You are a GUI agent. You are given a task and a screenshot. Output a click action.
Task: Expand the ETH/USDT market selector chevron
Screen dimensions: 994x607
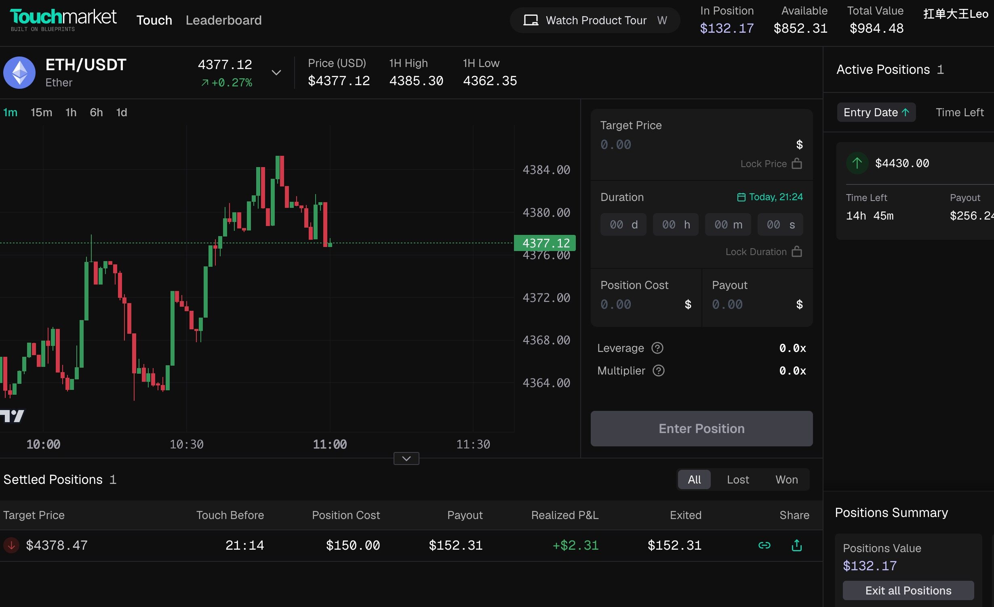pyautogui.click(x=276, y=73)
